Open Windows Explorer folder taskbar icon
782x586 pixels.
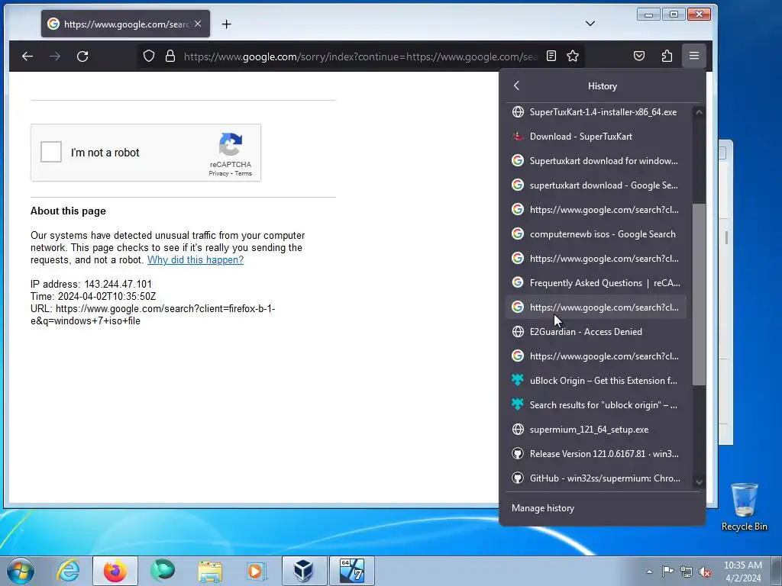coord(210,571)
